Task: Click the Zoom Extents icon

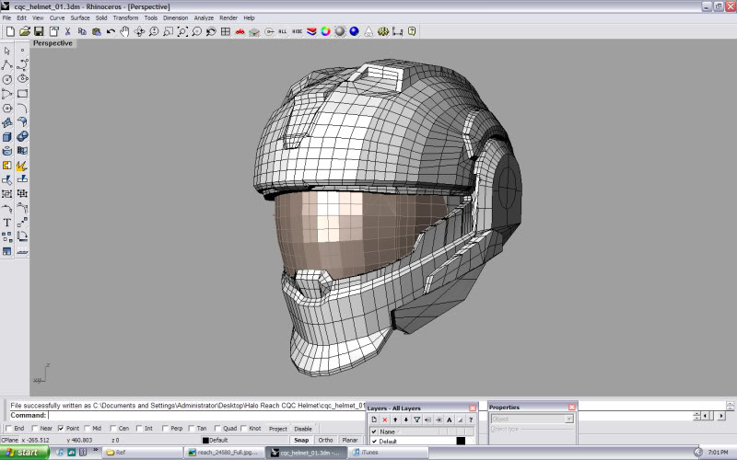Action: click(x=182, y=31)
